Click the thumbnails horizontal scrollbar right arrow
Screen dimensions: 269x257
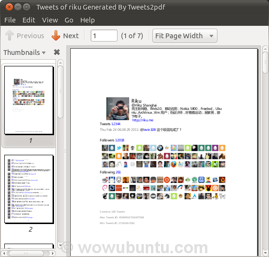click(53, 253)
